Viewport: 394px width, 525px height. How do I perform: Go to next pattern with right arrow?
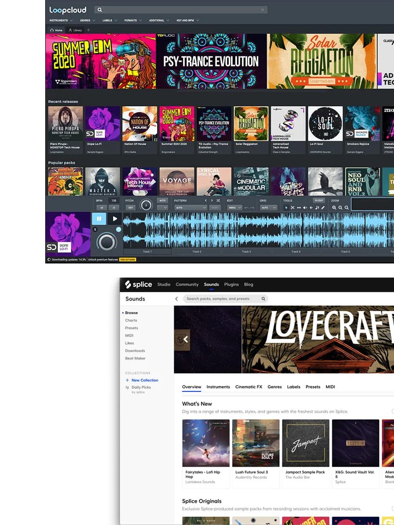point(212,201)
